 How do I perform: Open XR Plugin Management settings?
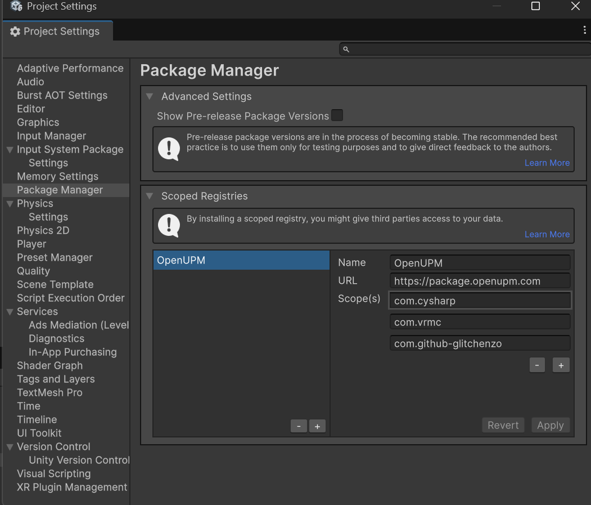point(72,488)
